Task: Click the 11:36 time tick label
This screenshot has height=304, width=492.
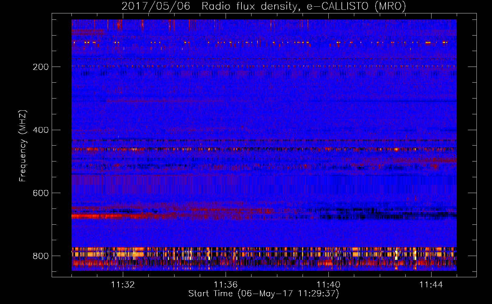Action: pyautogui.click(x=226, y=285)
